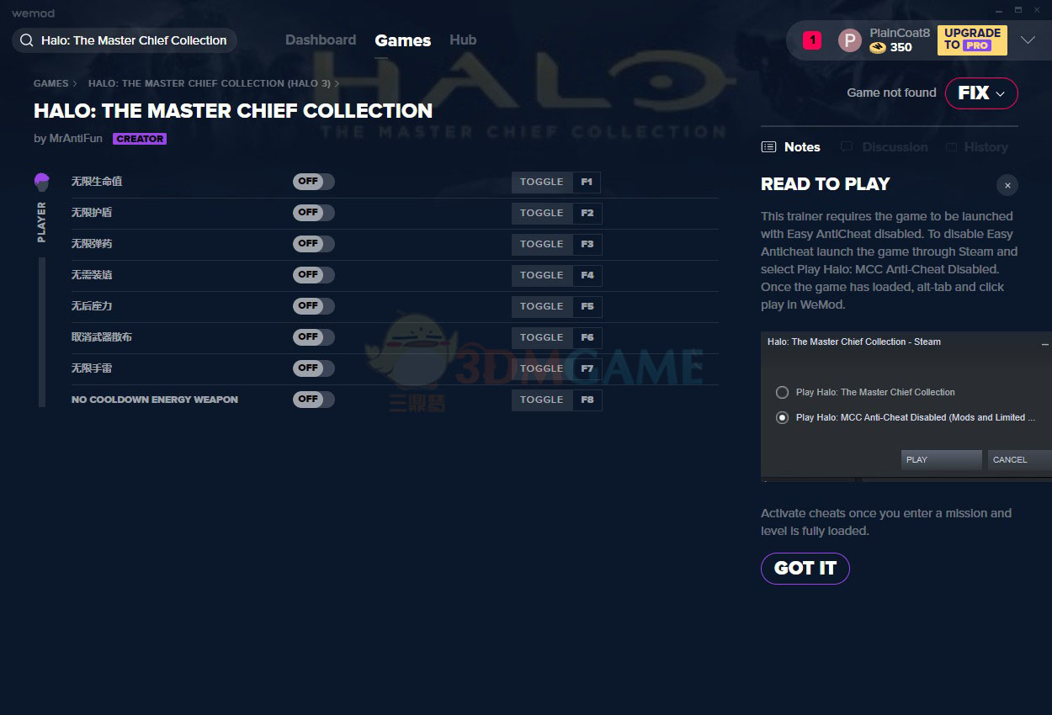1052x715 pixels.
Task: Close the Read to Play note
Action: pyautogui.click(x=1007, y=185)
